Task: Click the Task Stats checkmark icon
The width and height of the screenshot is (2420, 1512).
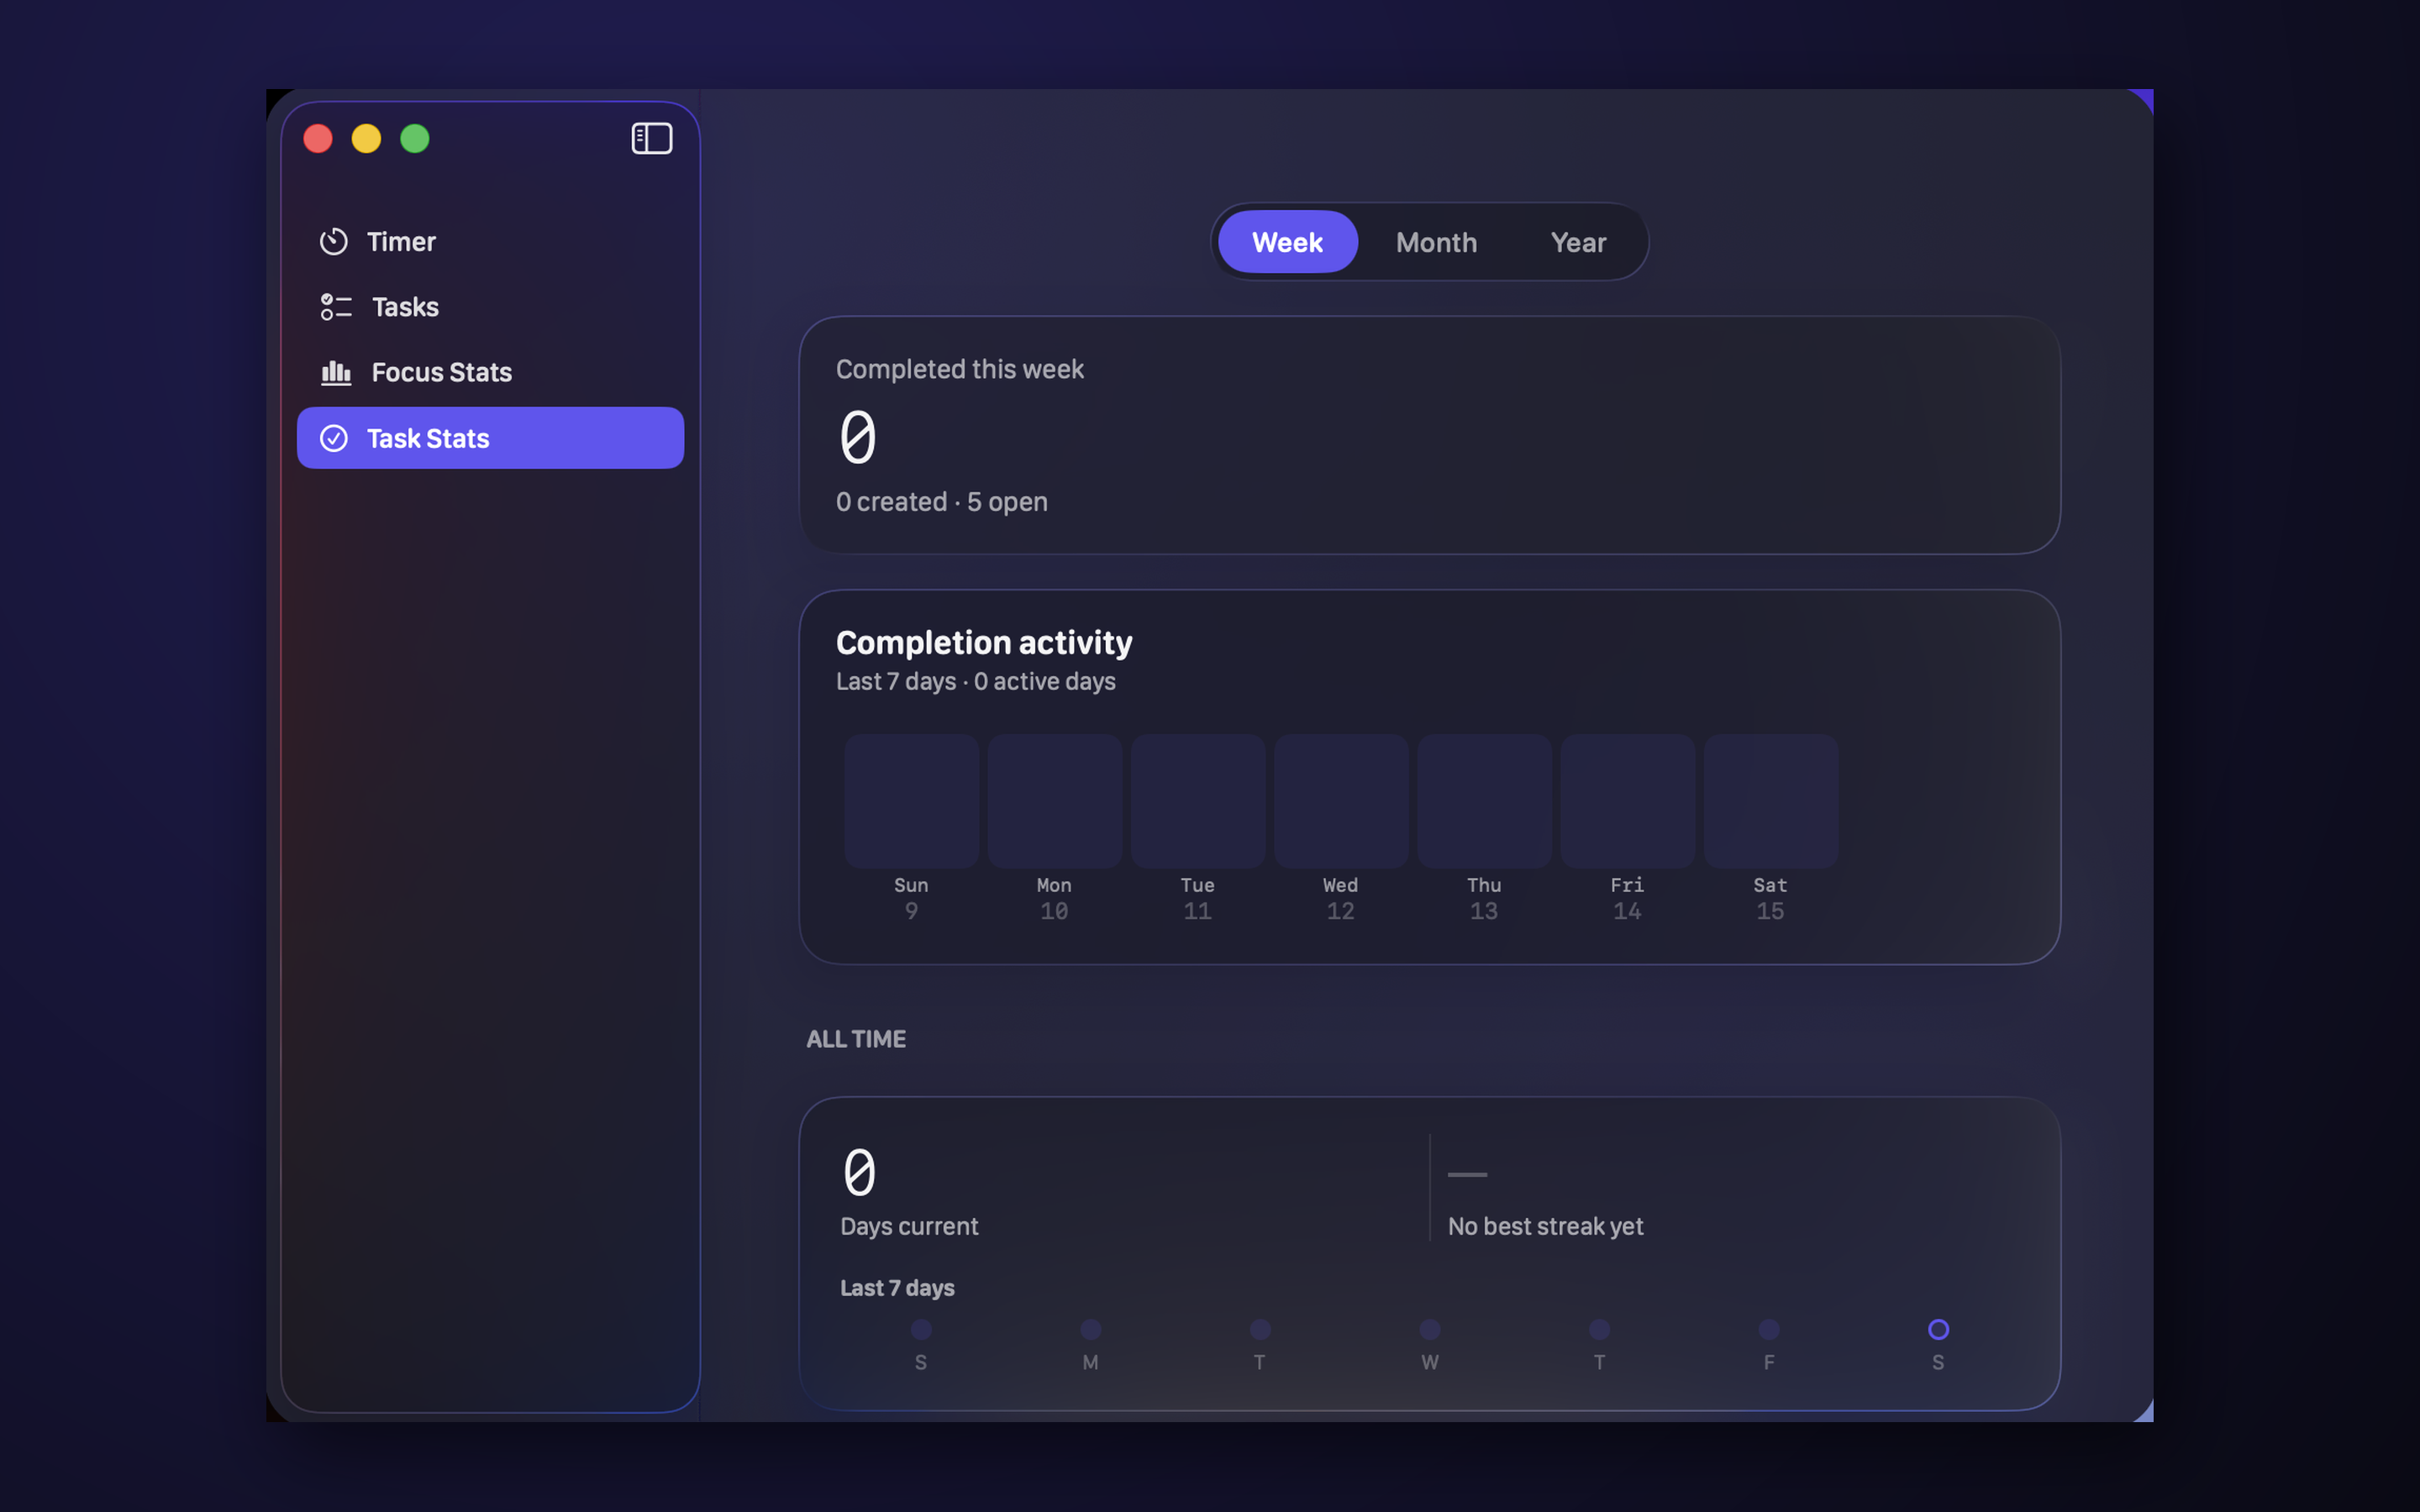Action: pos(334,438)
